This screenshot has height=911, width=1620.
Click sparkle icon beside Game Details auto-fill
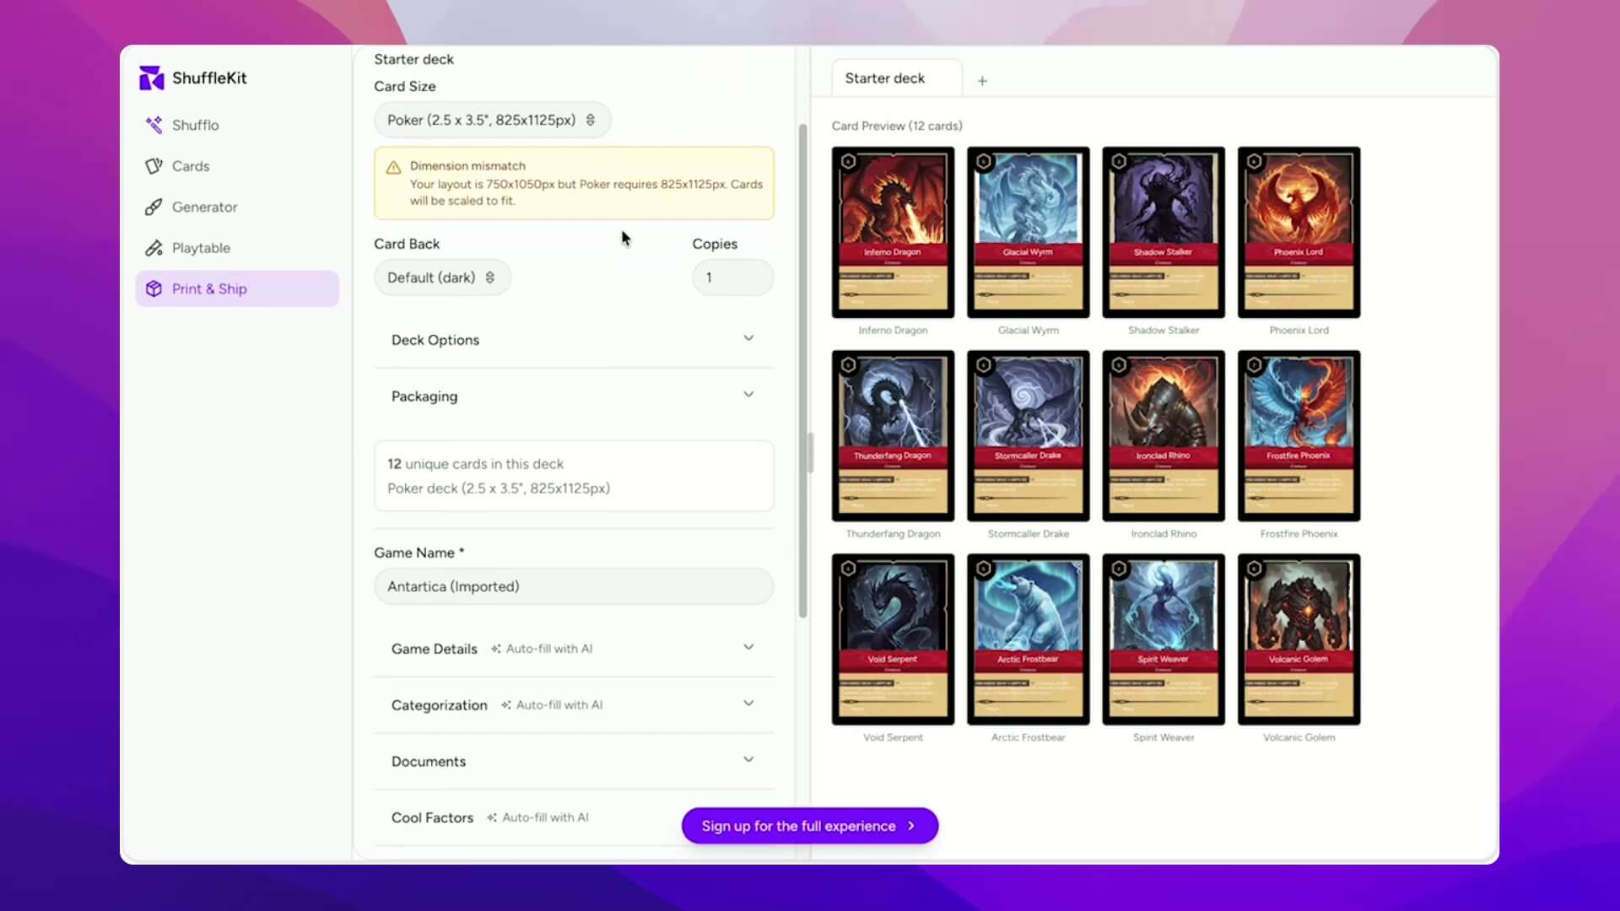(x=496, y=649)
